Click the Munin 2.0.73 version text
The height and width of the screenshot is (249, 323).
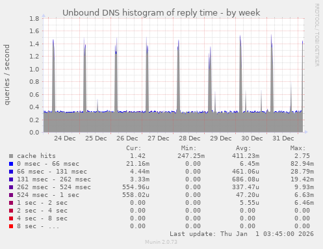pos(161,242)
